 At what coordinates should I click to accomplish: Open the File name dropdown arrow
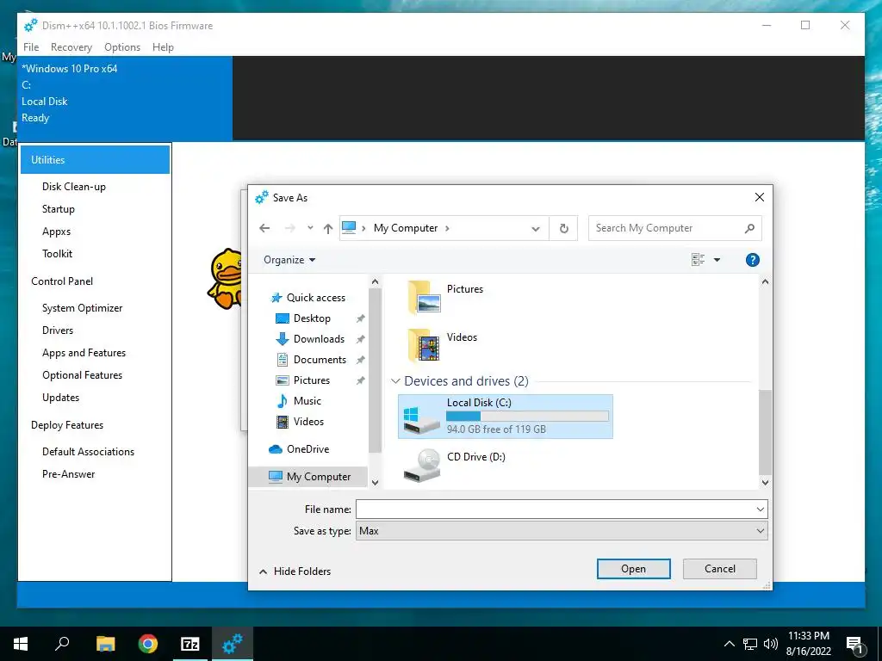pyautogui.click(x=760, y=510)
